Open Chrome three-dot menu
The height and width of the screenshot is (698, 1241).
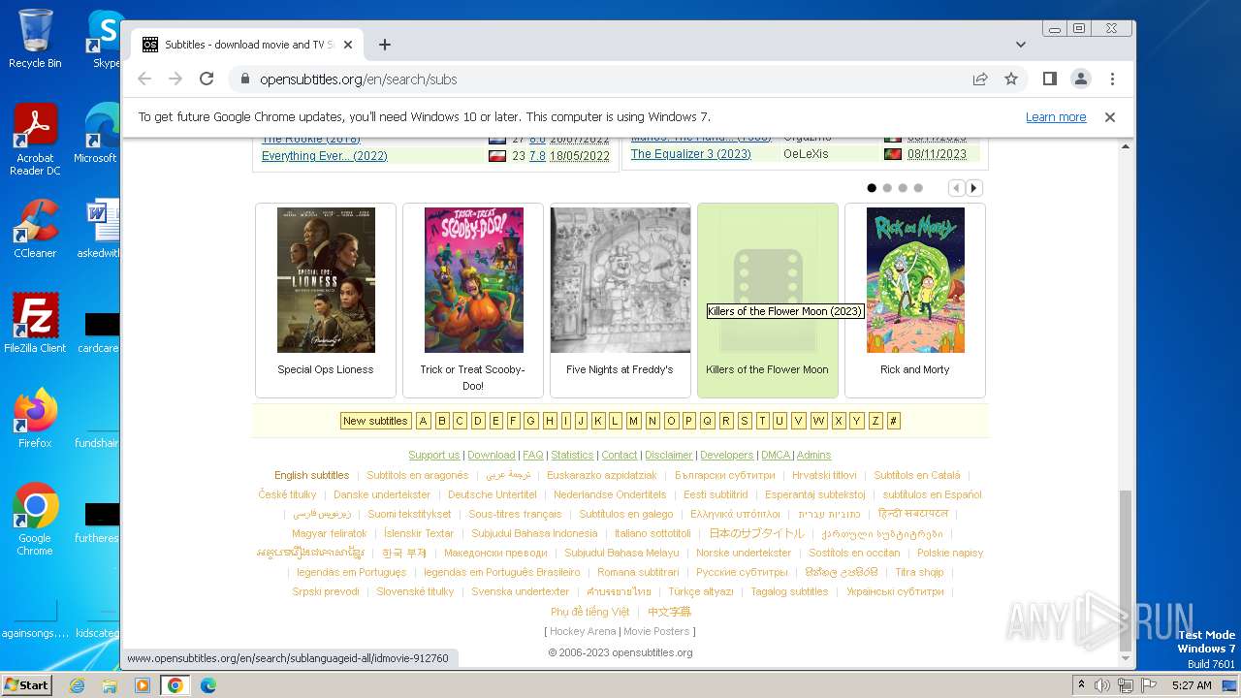1112,79
